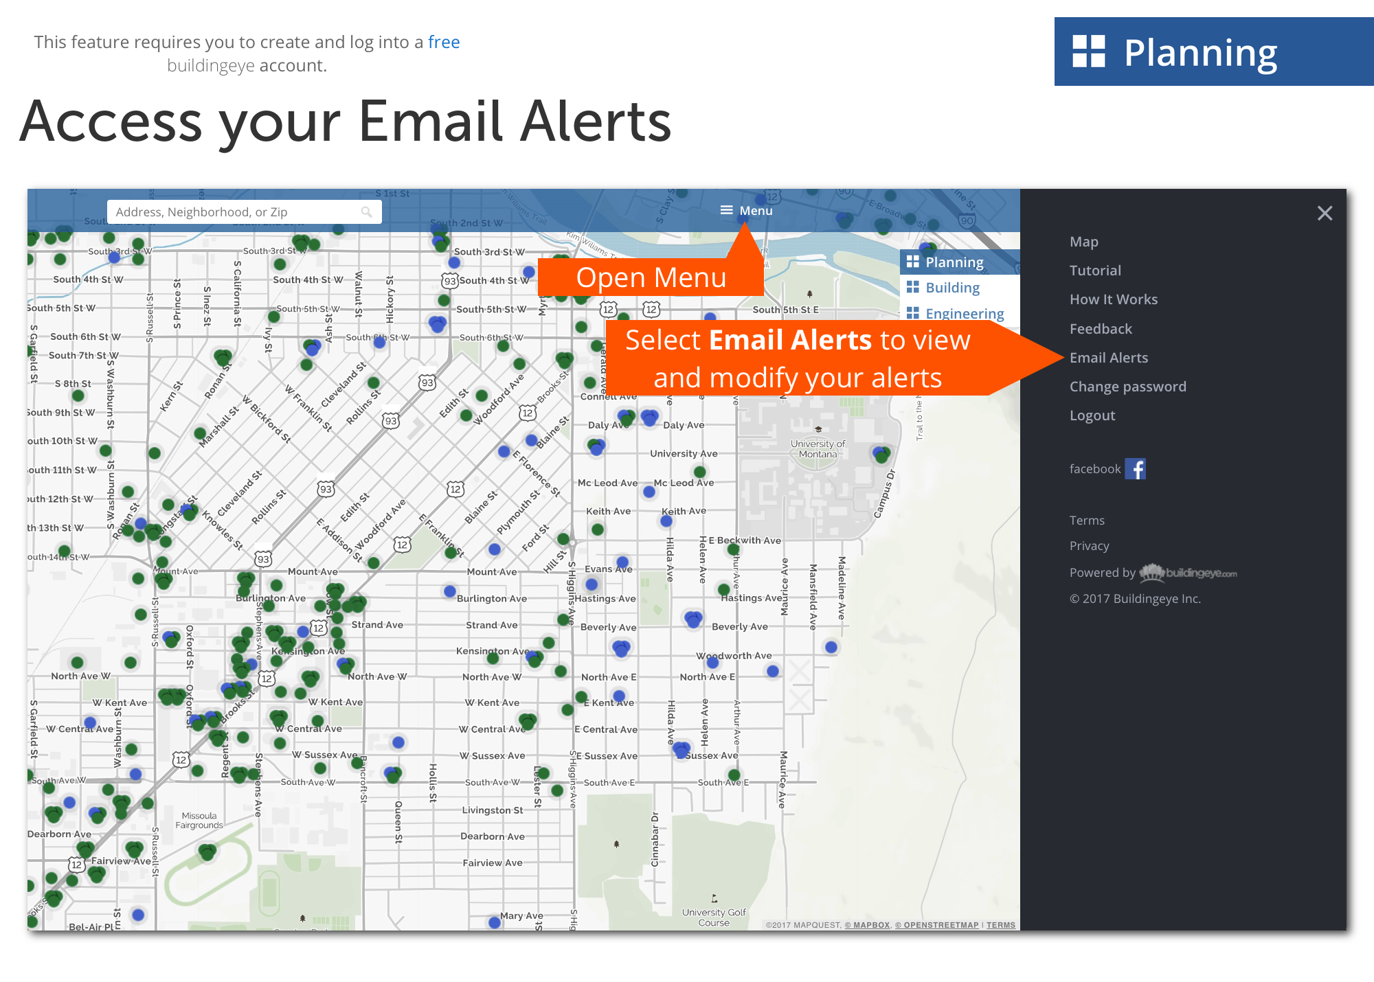Click the Planning tab grid icon
This screenshot has width=1374, height=982.
[x=912, y=262]
